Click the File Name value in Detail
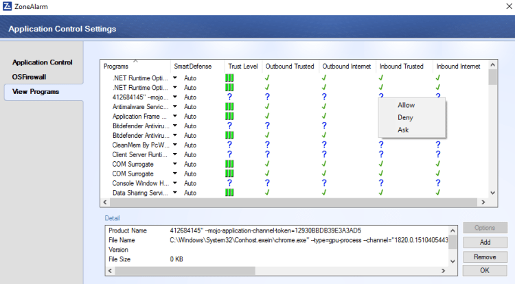Viewport: 515px width, 284px height. click(309, 240)
